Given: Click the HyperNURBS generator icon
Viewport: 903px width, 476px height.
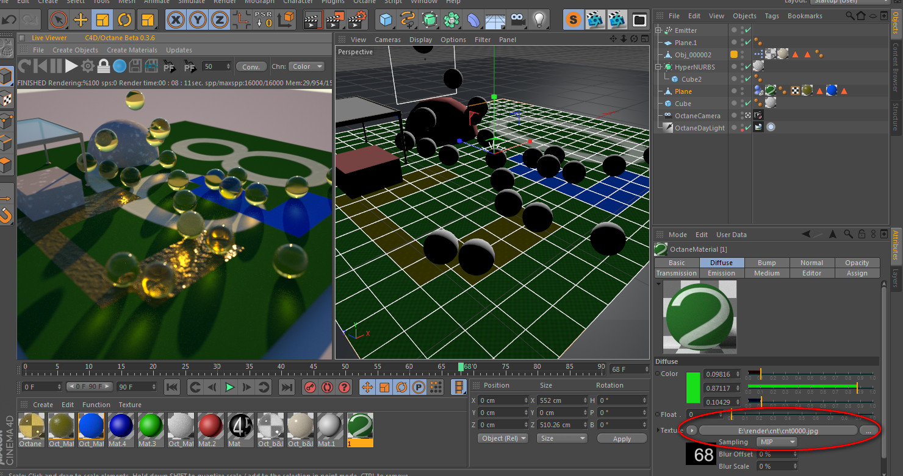Looking at the screenshot, I should tap(430, 20).
